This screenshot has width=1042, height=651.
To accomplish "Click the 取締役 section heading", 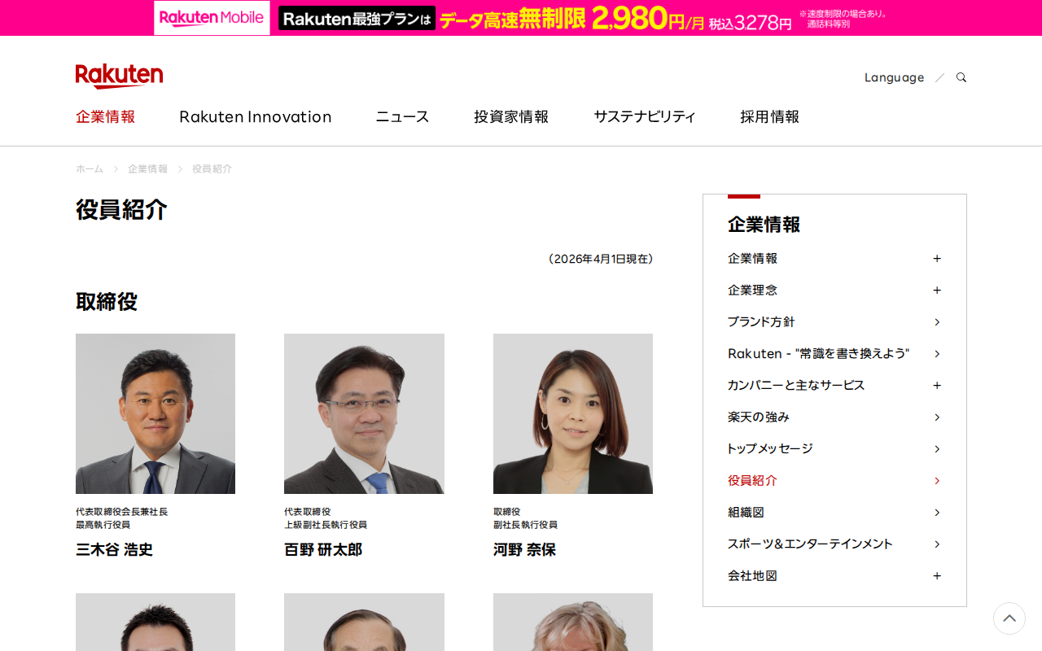I will 107,302.
